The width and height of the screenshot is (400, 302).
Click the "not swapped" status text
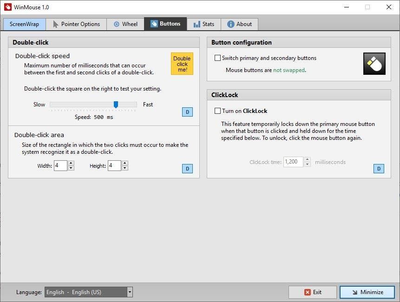click(x=289, y=70)
